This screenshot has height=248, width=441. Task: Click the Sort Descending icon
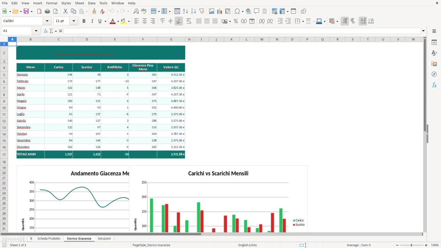coord(194,11)
